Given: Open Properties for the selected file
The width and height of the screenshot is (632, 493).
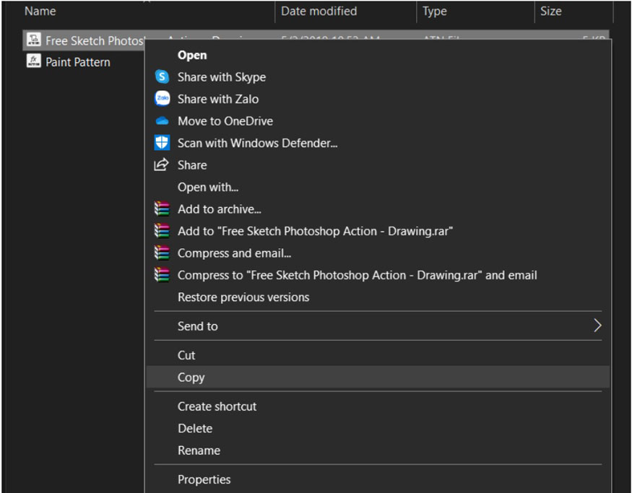Looking at the screenshot, I should (x=204, y=479).
